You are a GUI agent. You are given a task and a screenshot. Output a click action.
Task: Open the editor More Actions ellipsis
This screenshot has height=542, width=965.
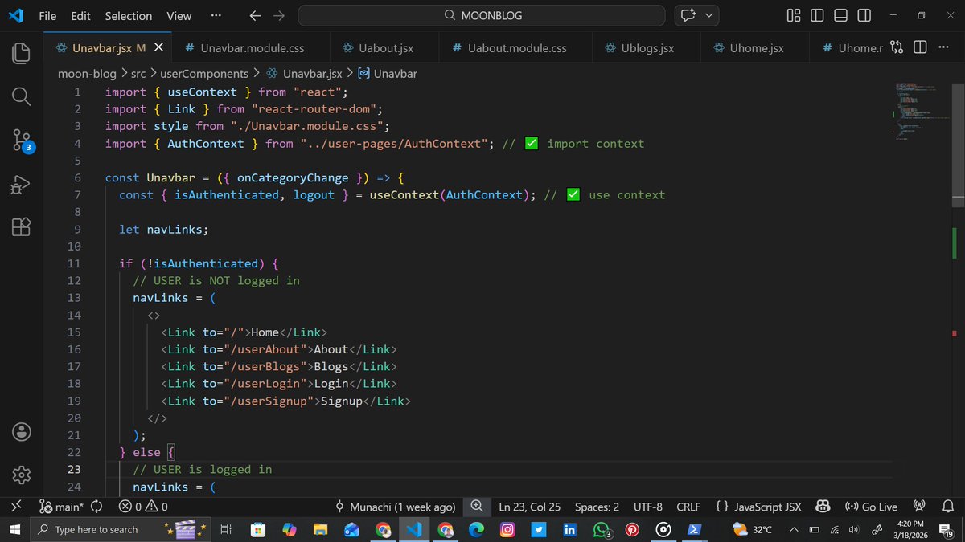tap(943, 48)
